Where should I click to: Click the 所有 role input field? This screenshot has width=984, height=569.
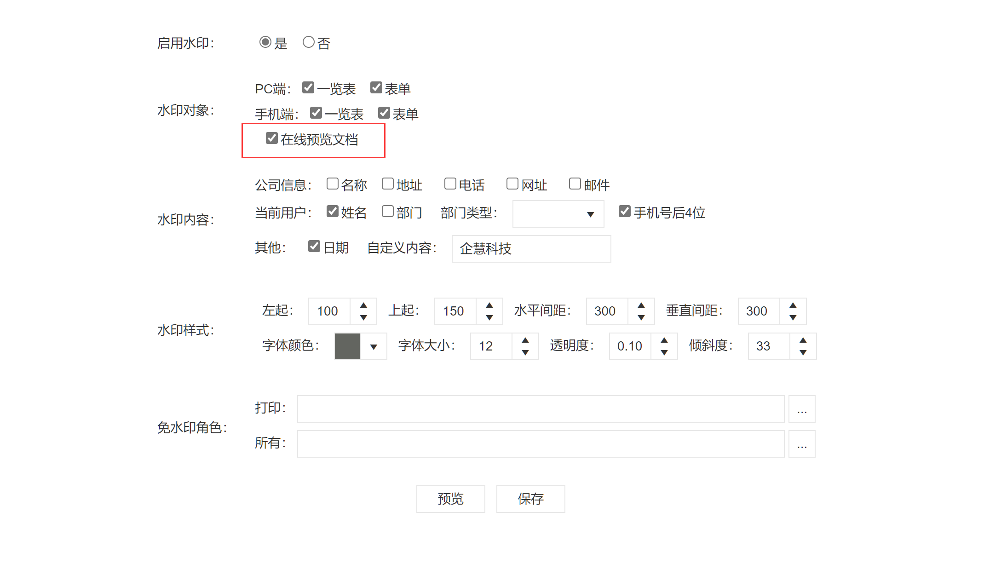pos(541,444)
